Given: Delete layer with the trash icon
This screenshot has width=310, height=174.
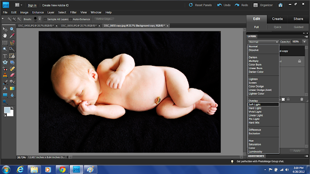Looking at the screenshot, I should (302, 100).
